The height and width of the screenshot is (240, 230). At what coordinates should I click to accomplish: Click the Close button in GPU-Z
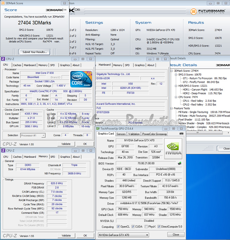coord(176,235)
